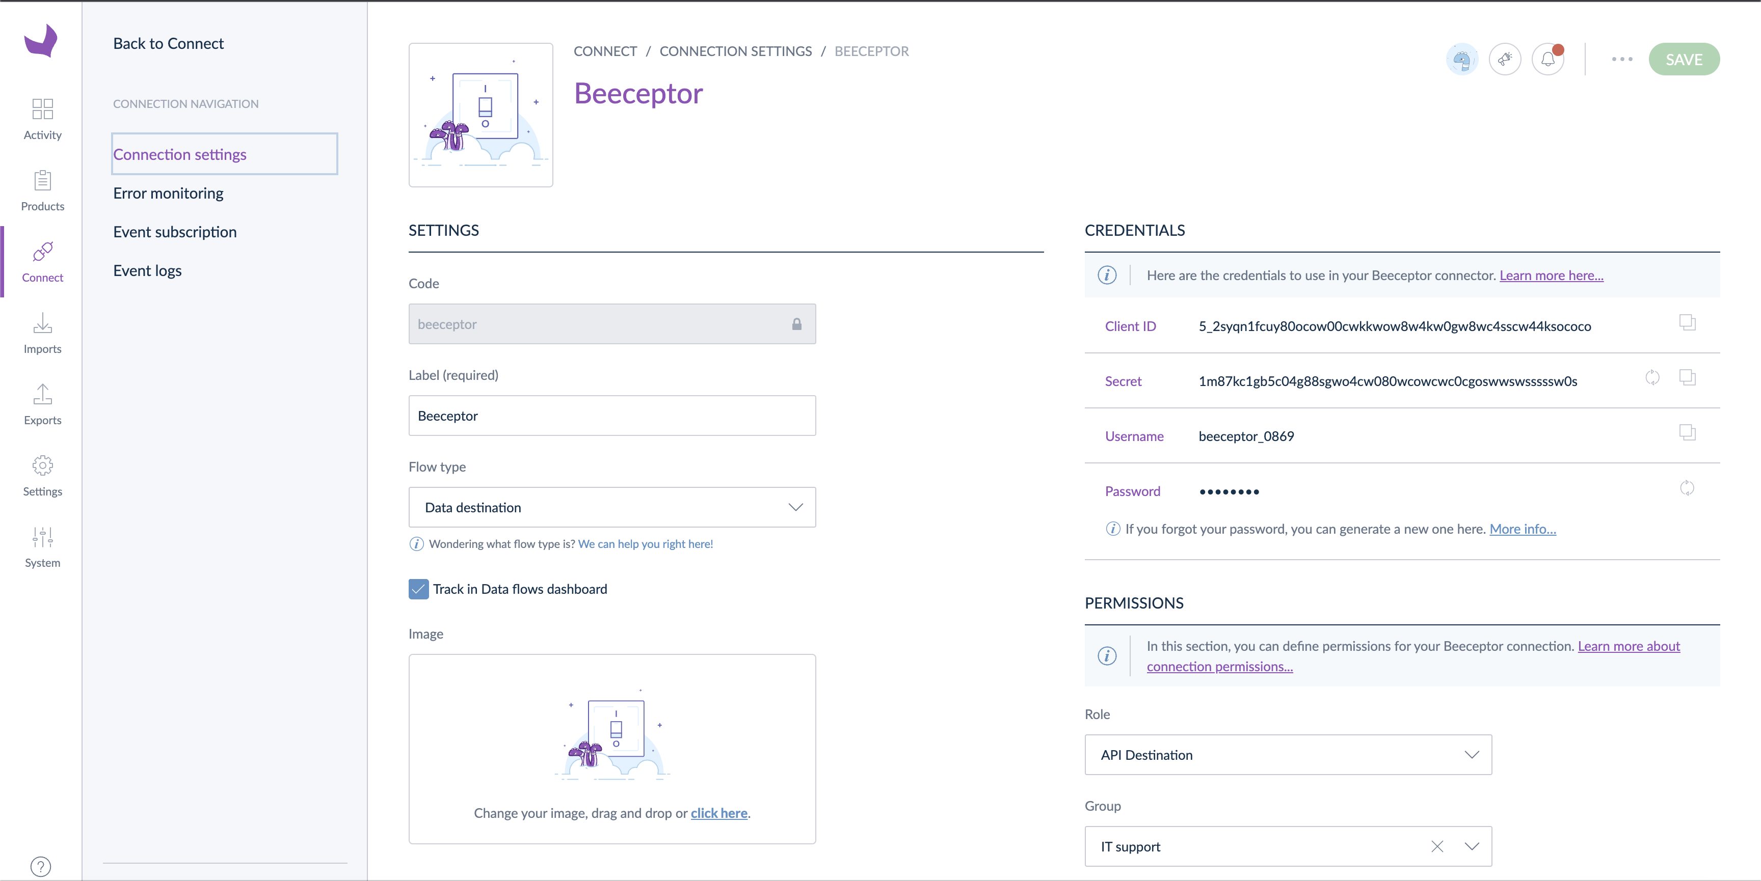
Task: Click the megaphone announcements icon
Action: (x=1505, y=59)
